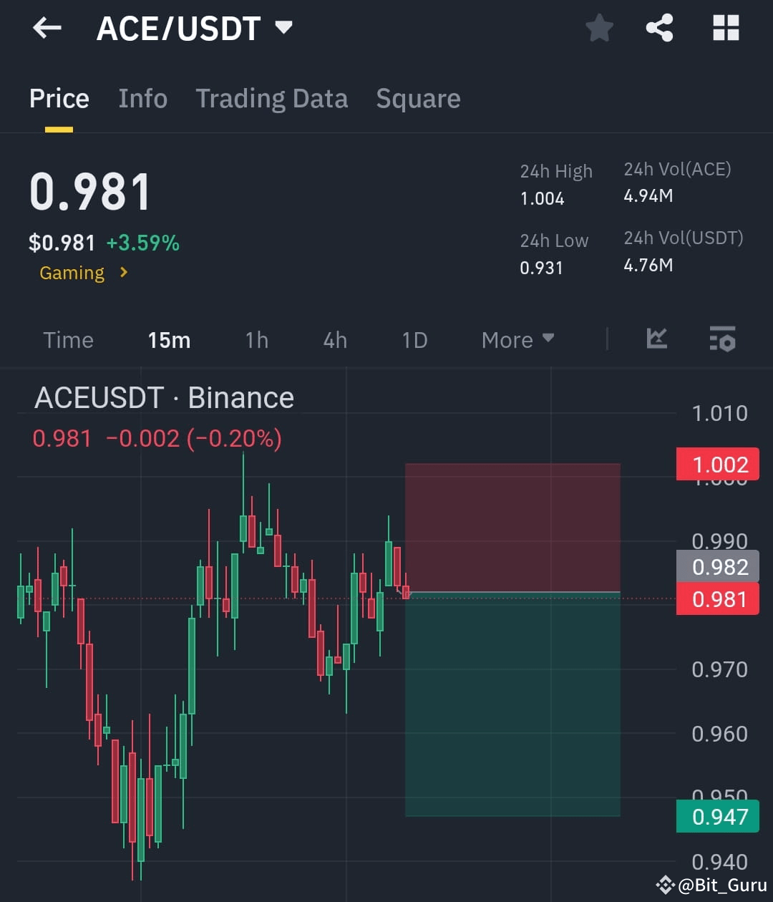Click the back arrow at top left
773x902 pixels.
coord(47,27)
